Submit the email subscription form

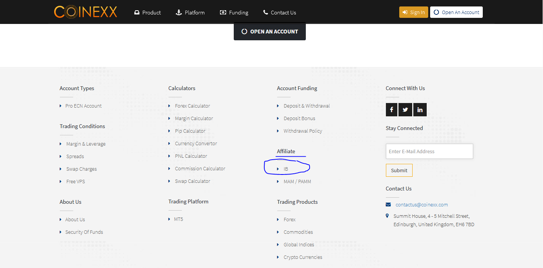[399, 170]
